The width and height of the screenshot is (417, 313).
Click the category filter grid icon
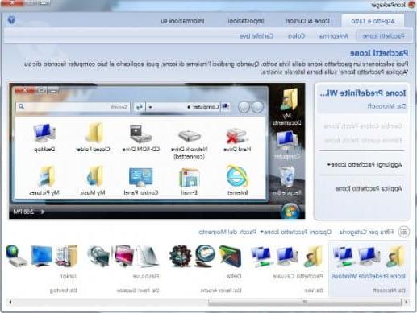404,232
